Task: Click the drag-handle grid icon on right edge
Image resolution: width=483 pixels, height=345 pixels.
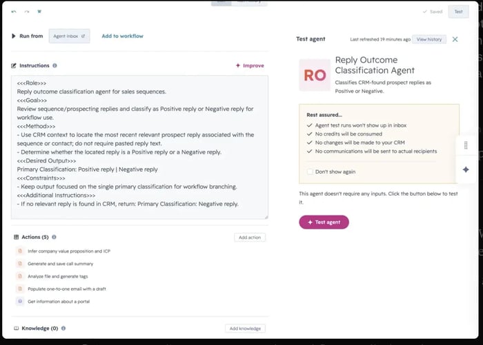Action: coord(466,145)
